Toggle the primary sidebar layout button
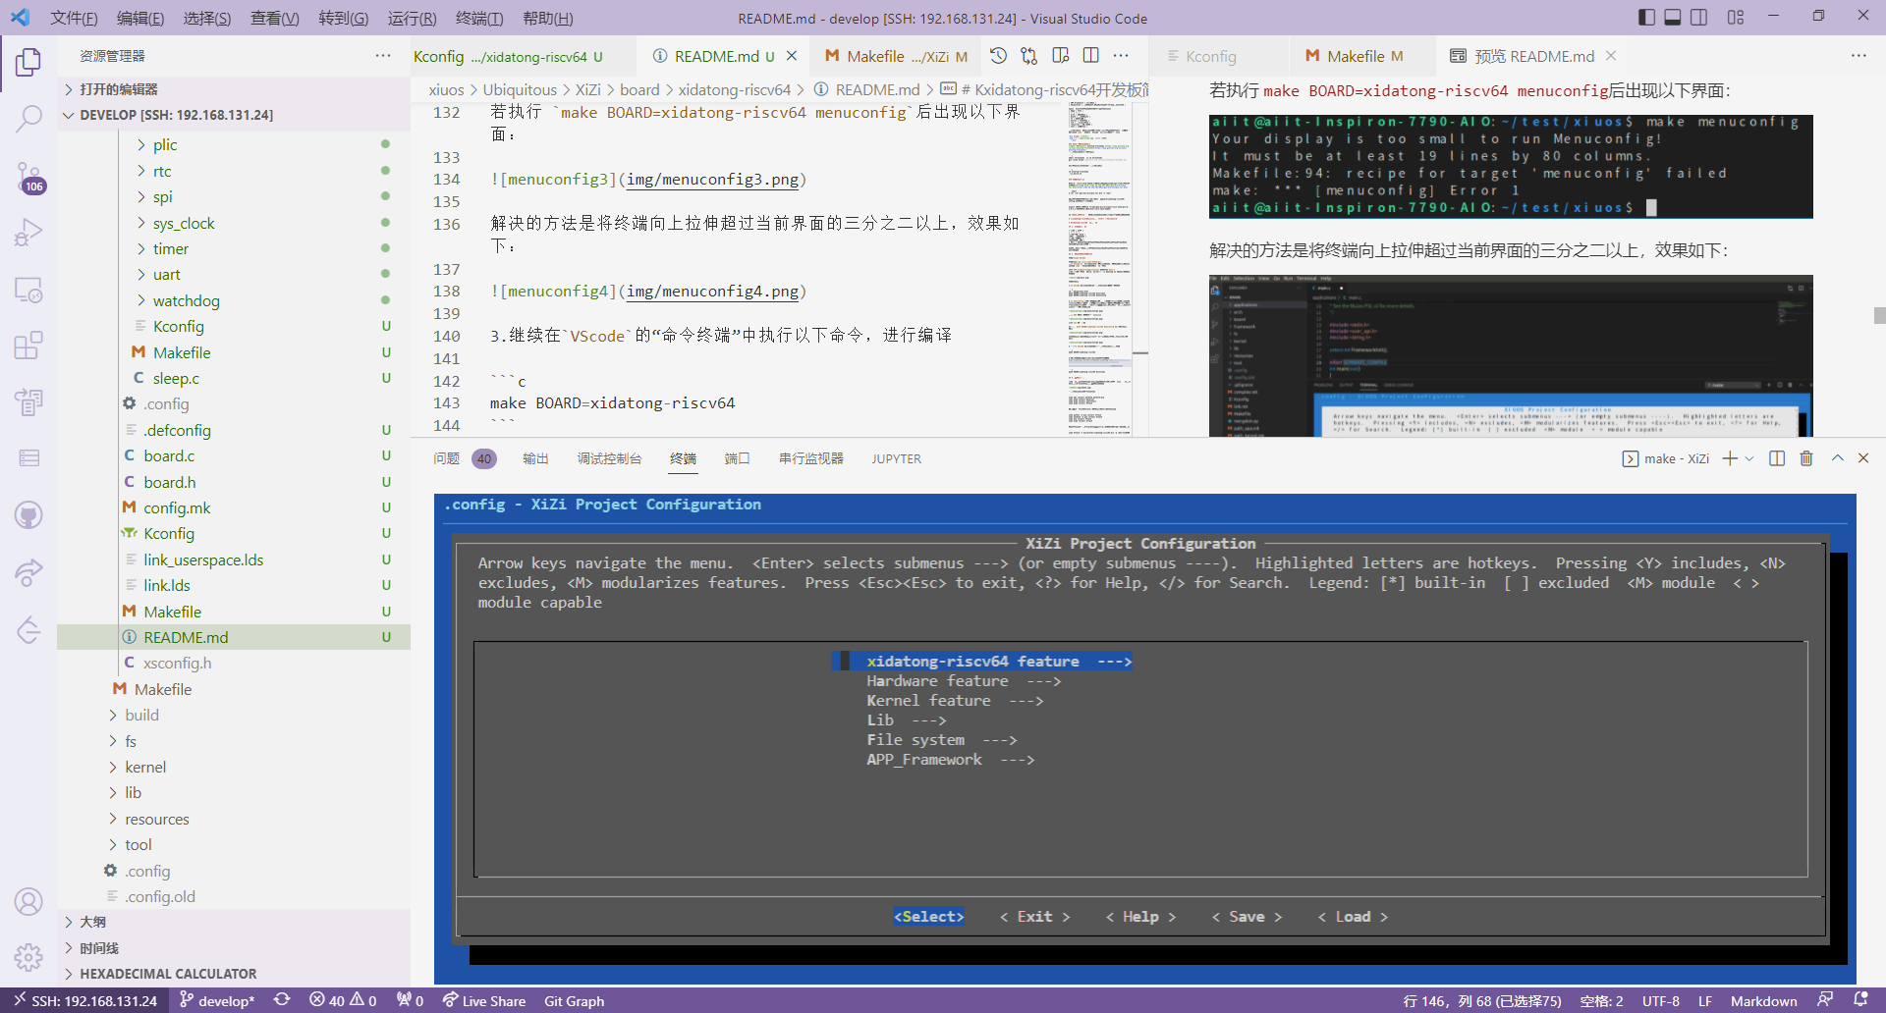This screenshot has height=1013, width=1886. tap(1646, 18)
